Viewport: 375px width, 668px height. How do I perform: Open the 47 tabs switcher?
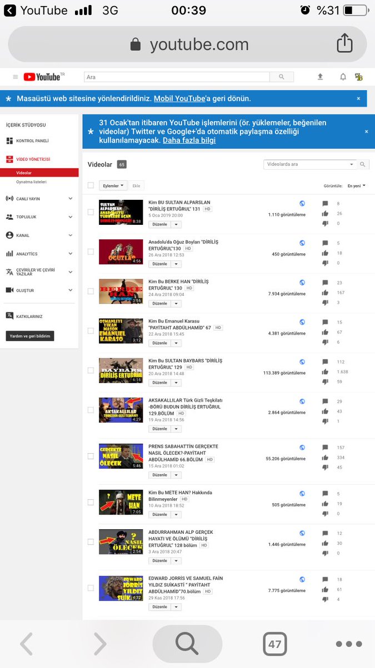pyautogui.click(x=274, y=644)
